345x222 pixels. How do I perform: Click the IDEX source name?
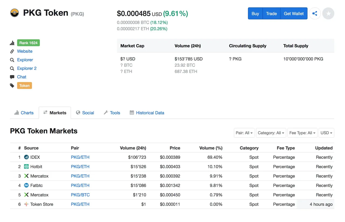(x=35, y=157)
